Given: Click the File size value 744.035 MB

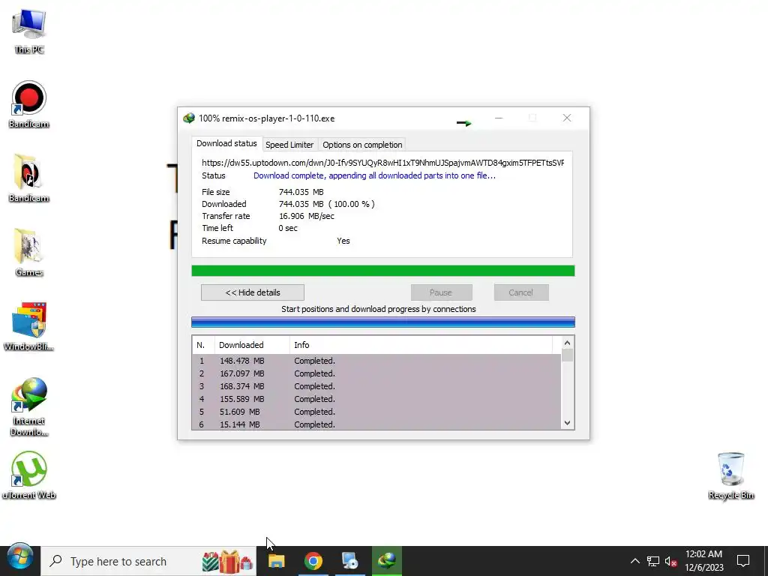Looking at the screenshot, I should pos(301,192).
